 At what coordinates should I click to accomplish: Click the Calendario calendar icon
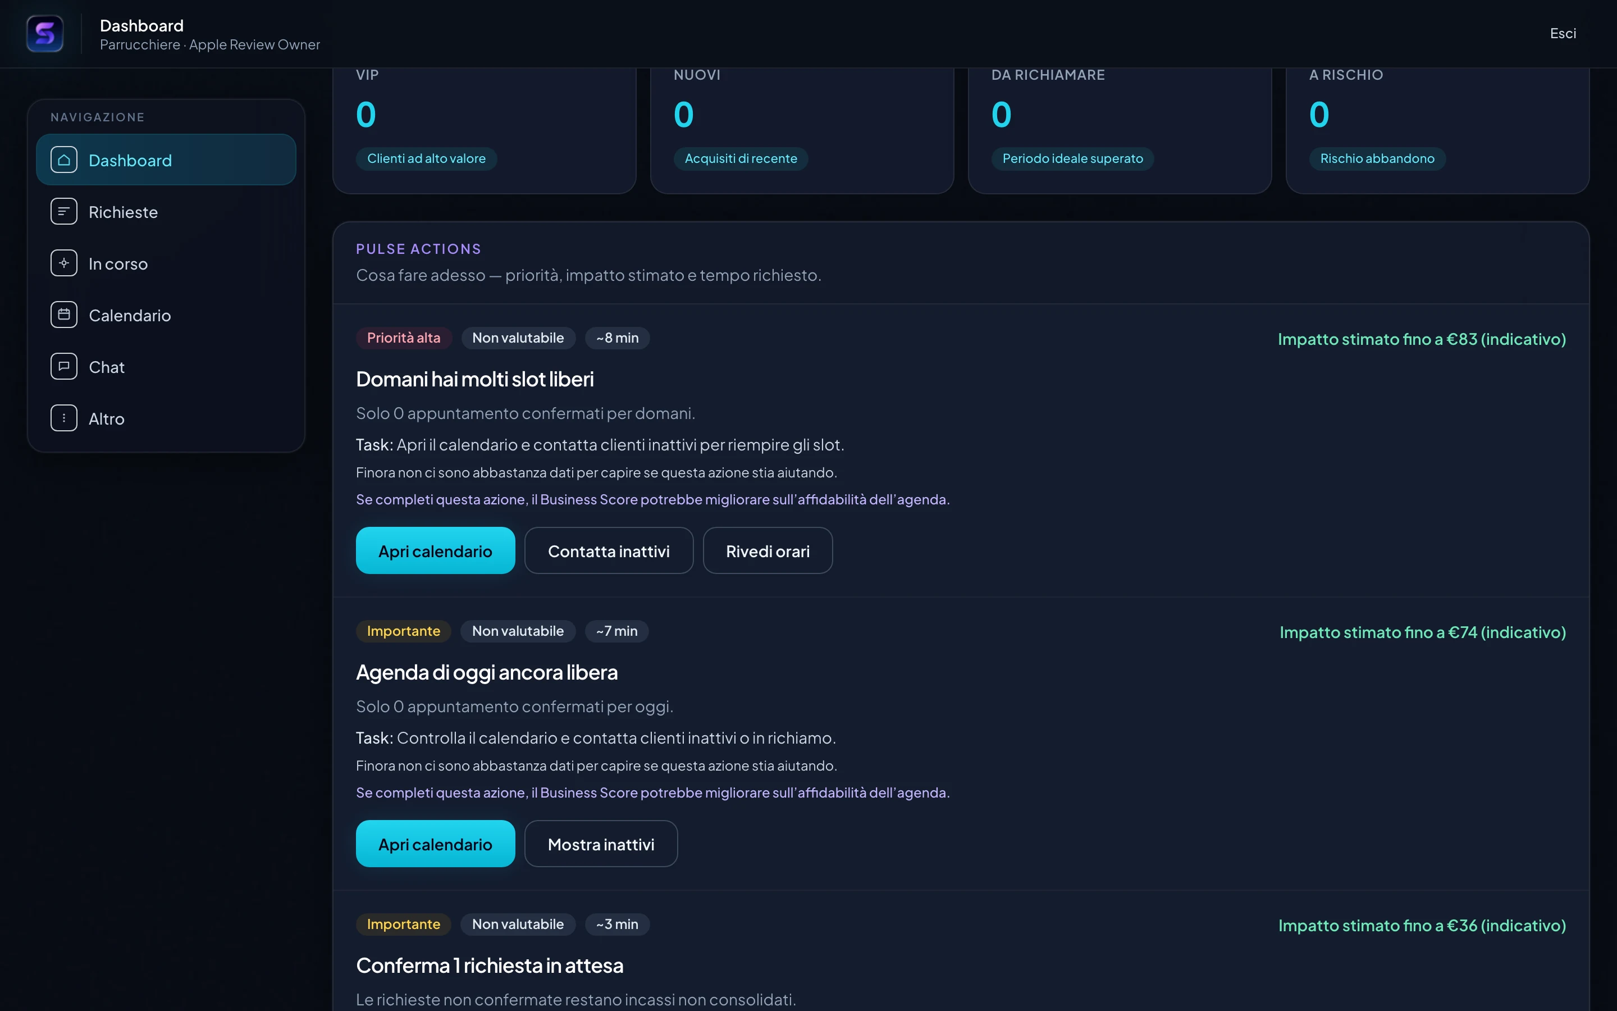click(x=63, y=315)
